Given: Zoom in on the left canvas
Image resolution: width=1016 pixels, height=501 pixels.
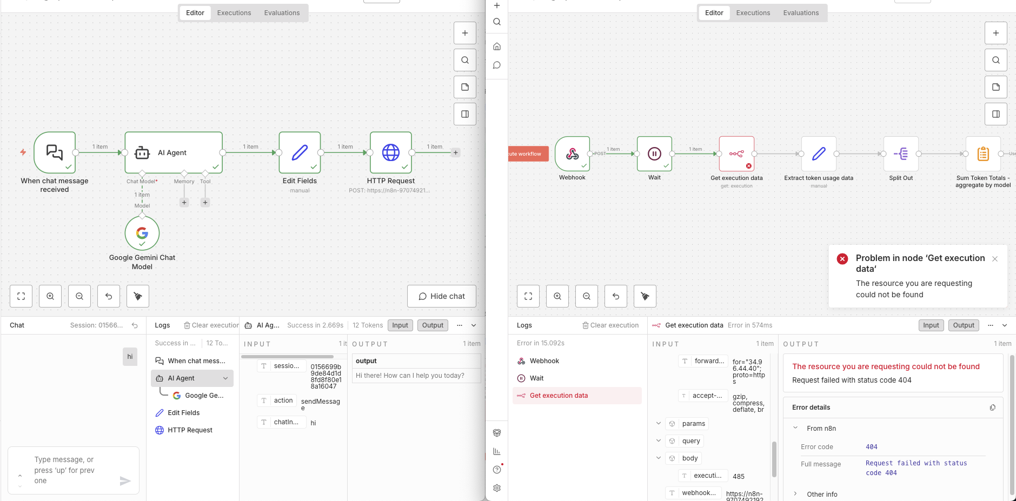Looking at the screenshot, I should [50, 296].
